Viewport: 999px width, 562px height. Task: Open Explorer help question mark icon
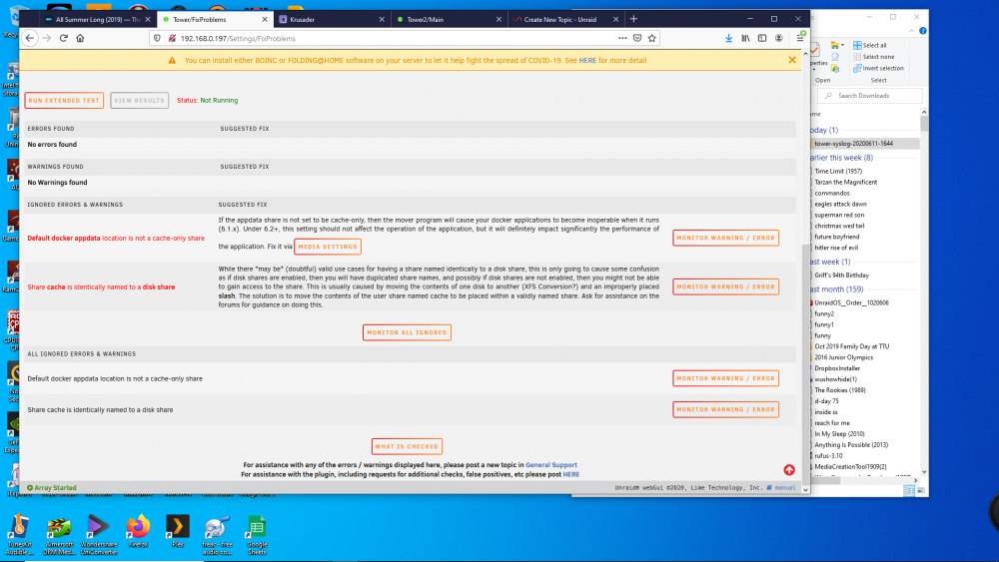[x=922, y=31]
